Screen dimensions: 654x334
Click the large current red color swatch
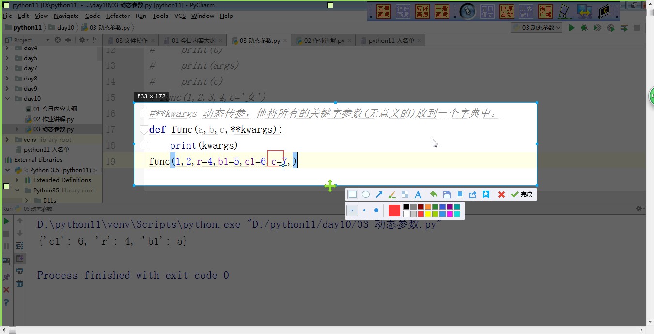(394, 210)
